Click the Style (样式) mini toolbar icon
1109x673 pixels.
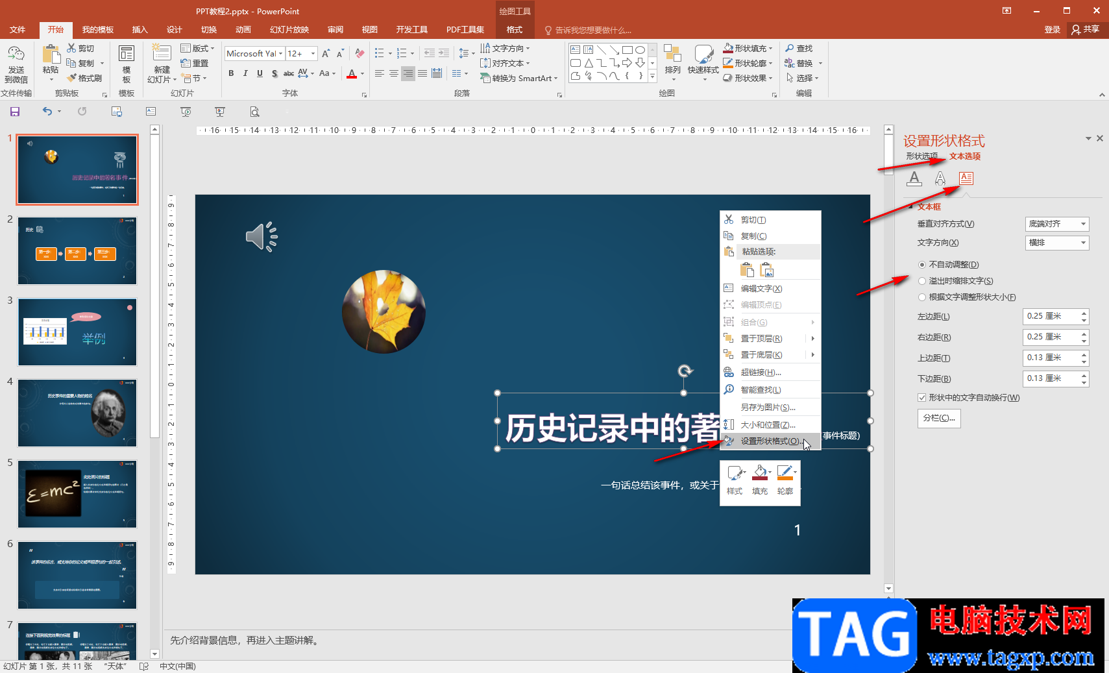735,480
